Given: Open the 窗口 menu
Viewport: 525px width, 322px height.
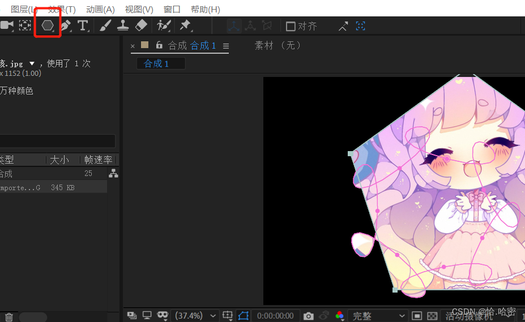Looking at the screenshot, I should (172, 10).
